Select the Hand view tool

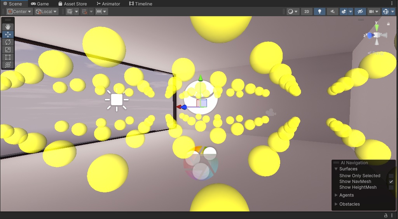pyautogui.click(x=8, y=27)
